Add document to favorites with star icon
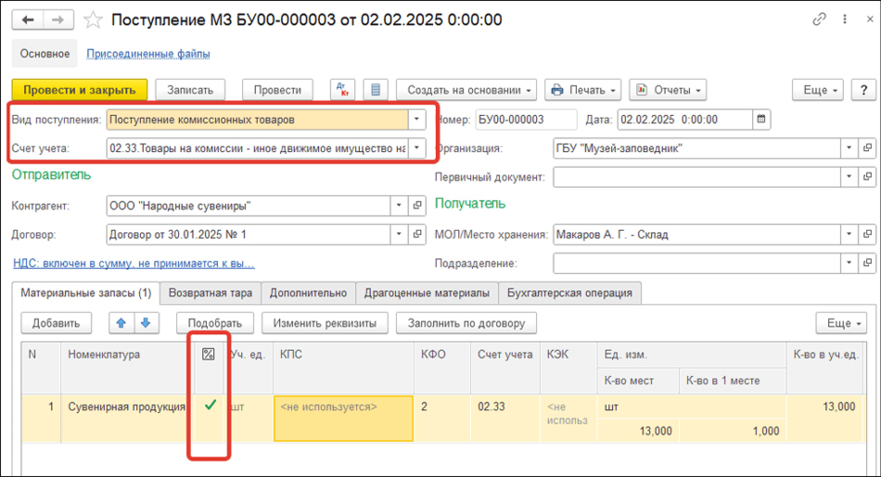The height and width of the screenshot is (477, 881). click(x=93, y=19)
